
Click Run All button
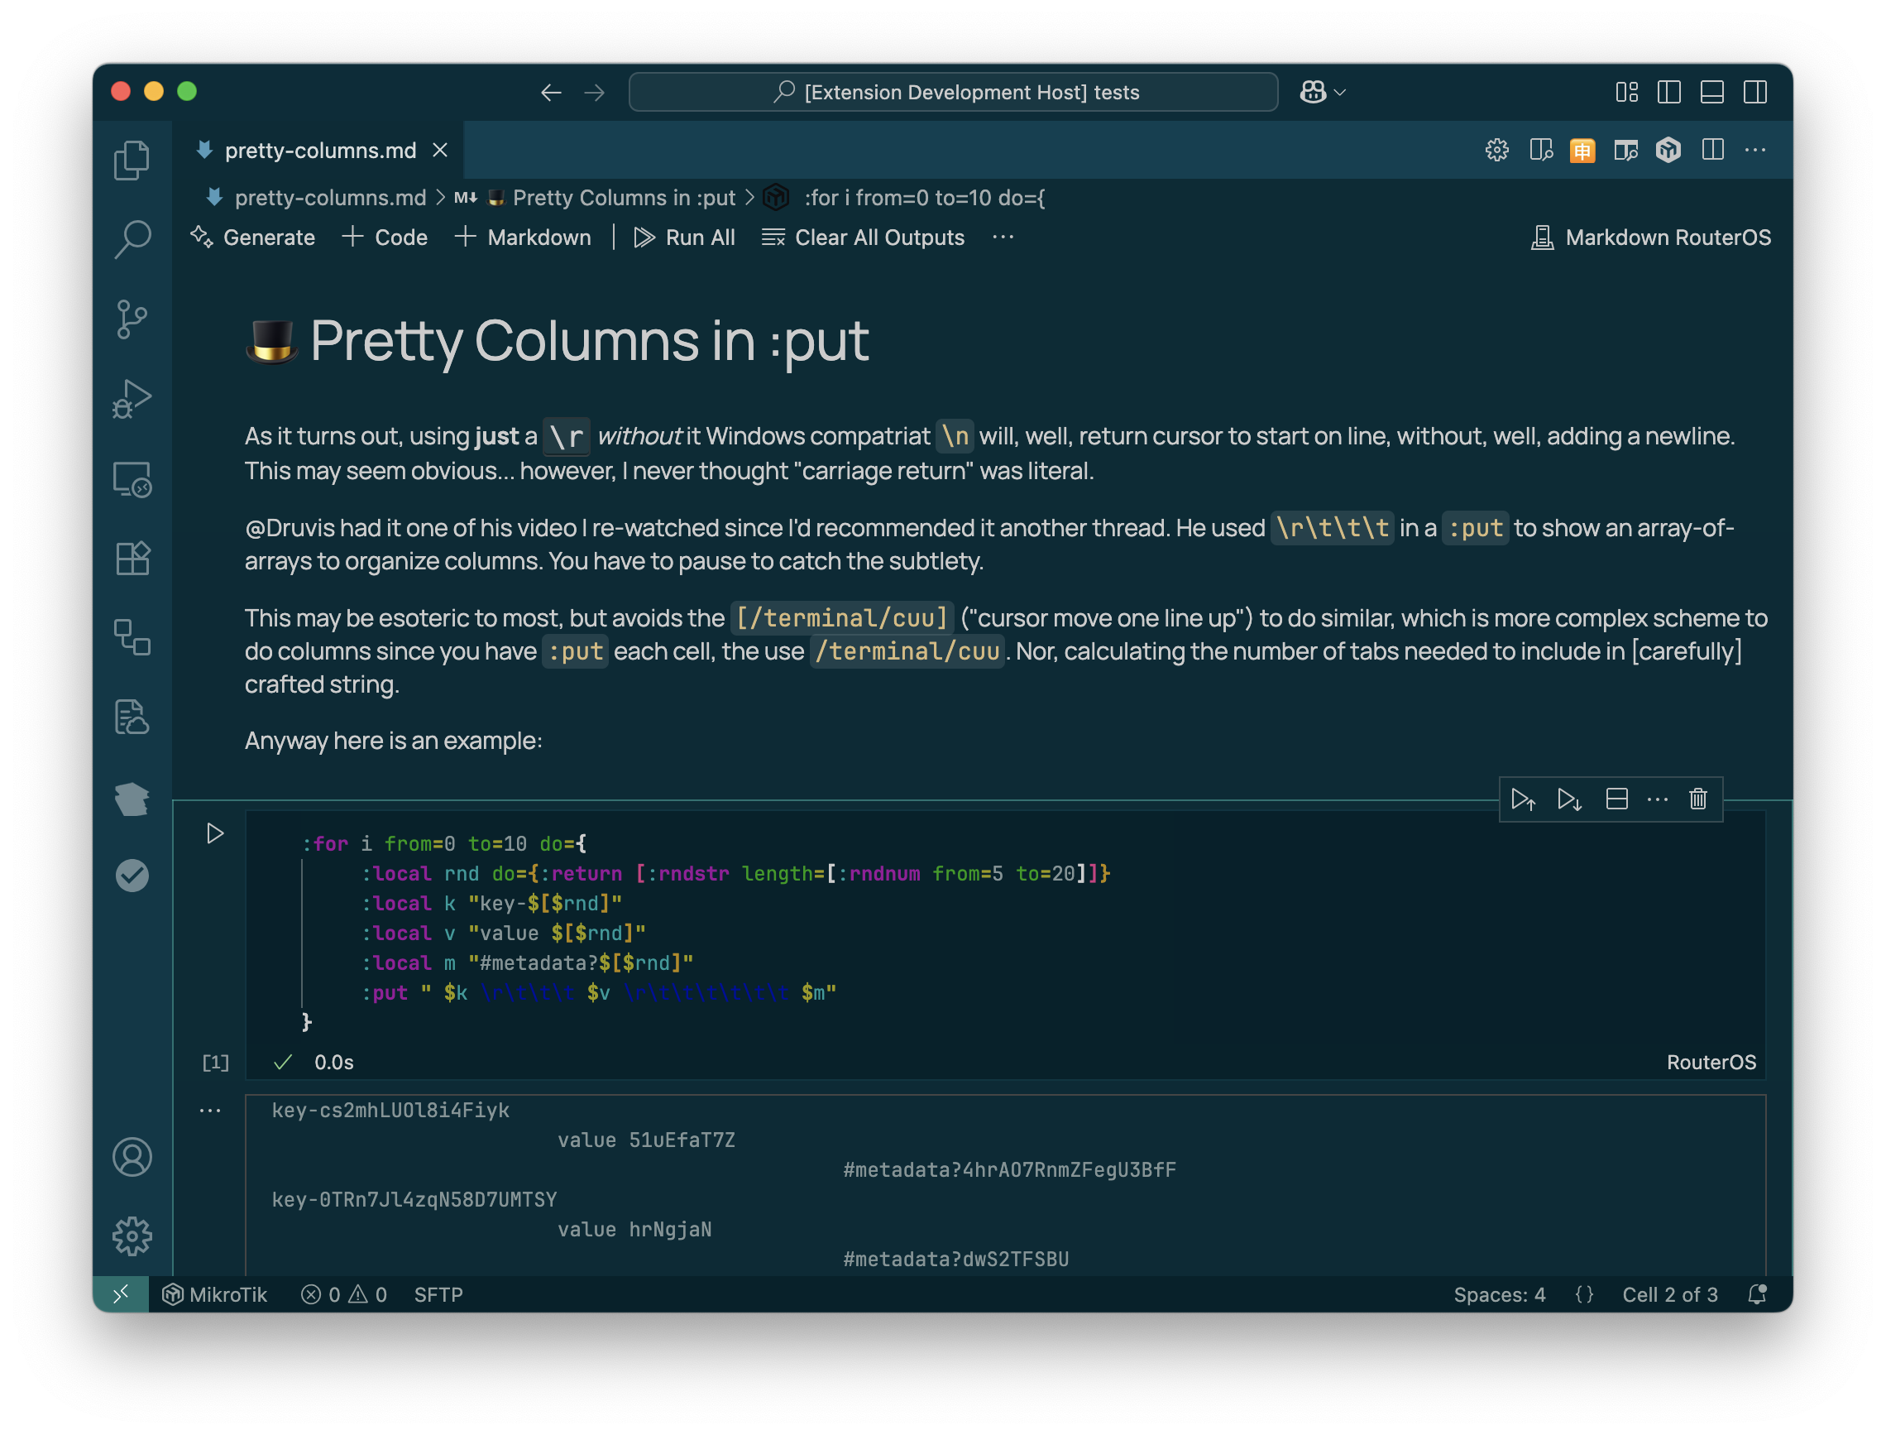685,238
